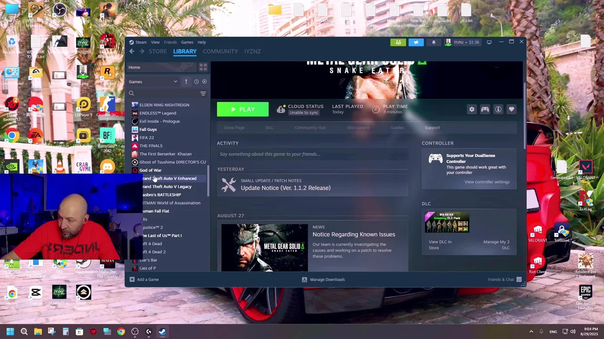Switch to the STORE tab
The width and height of the screenshot is (604, 339).
pos(158,51)
